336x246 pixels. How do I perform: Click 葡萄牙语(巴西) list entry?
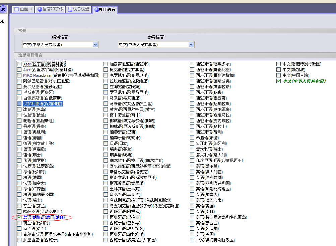coord(123,132)
